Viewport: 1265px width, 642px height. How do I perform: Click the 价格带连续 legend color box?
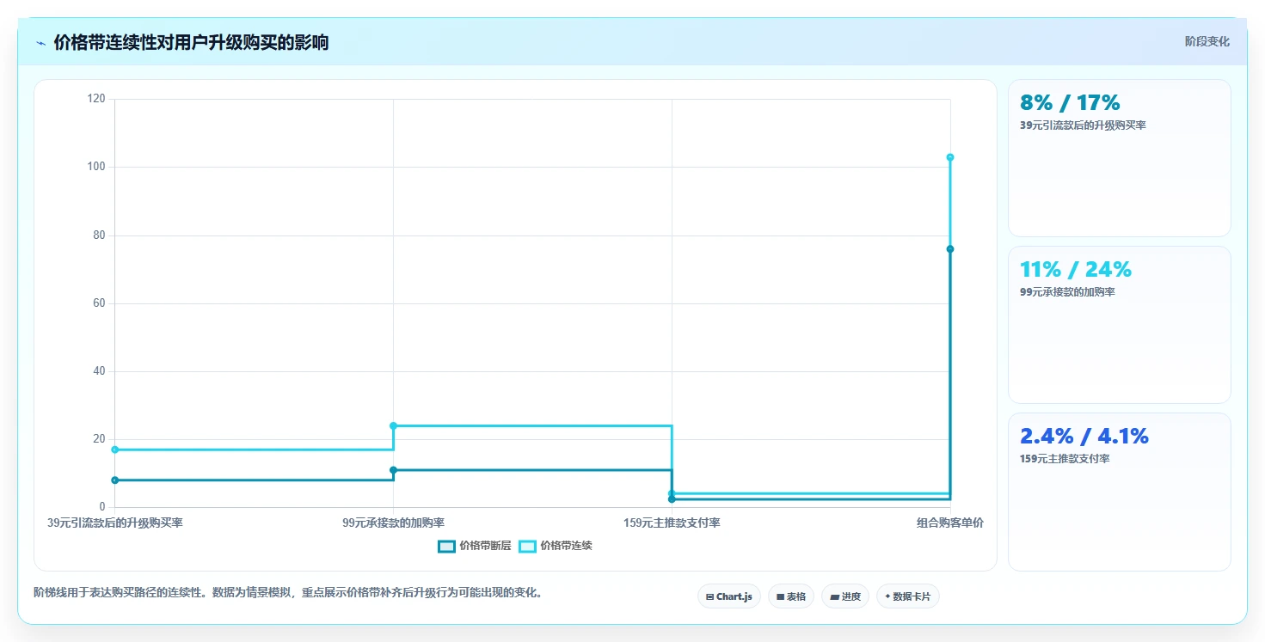click(x=527, y=546)
